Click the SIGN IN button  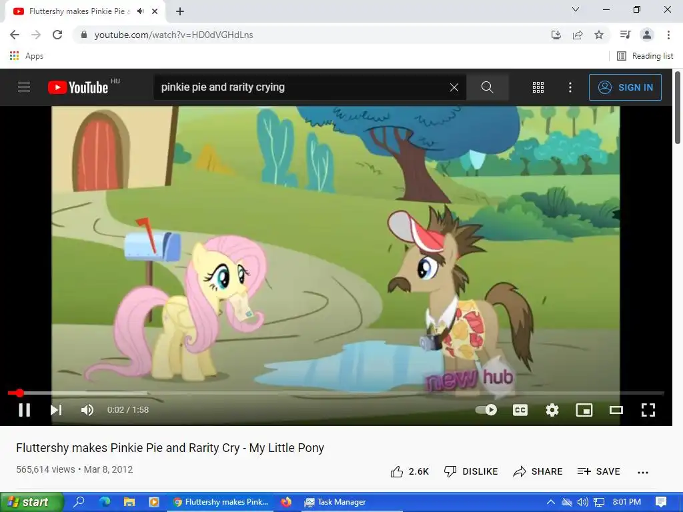point(625,87)
